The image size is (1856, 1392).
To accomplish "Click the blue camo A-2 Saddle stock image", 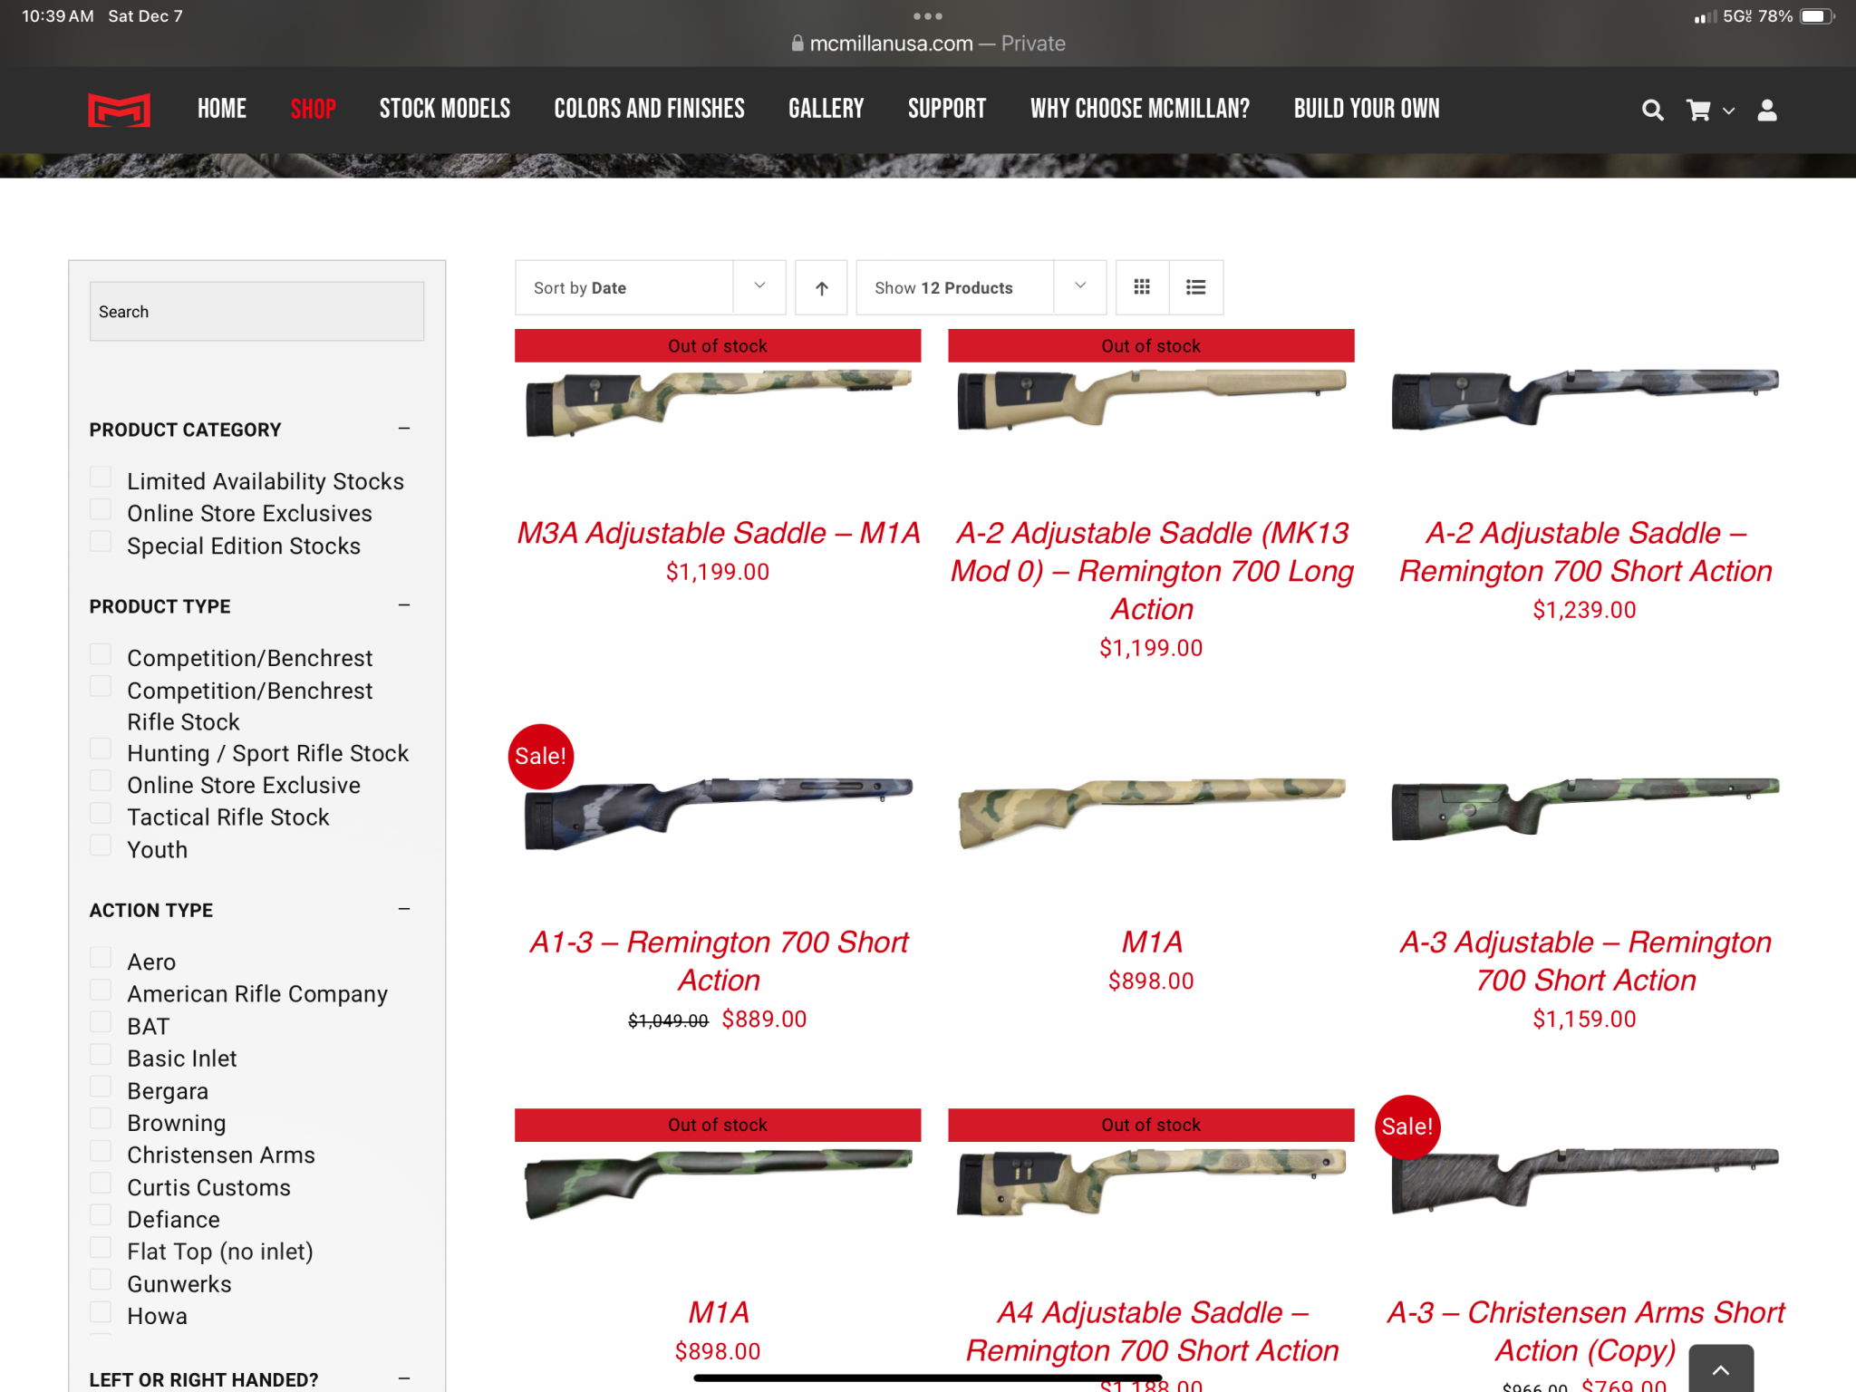I will (1585, 399).
